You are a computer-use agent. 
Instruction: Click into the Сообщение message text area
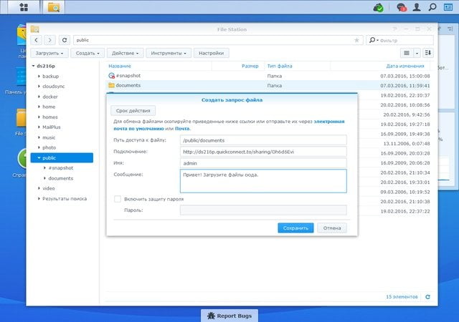(x=263, y=181)
